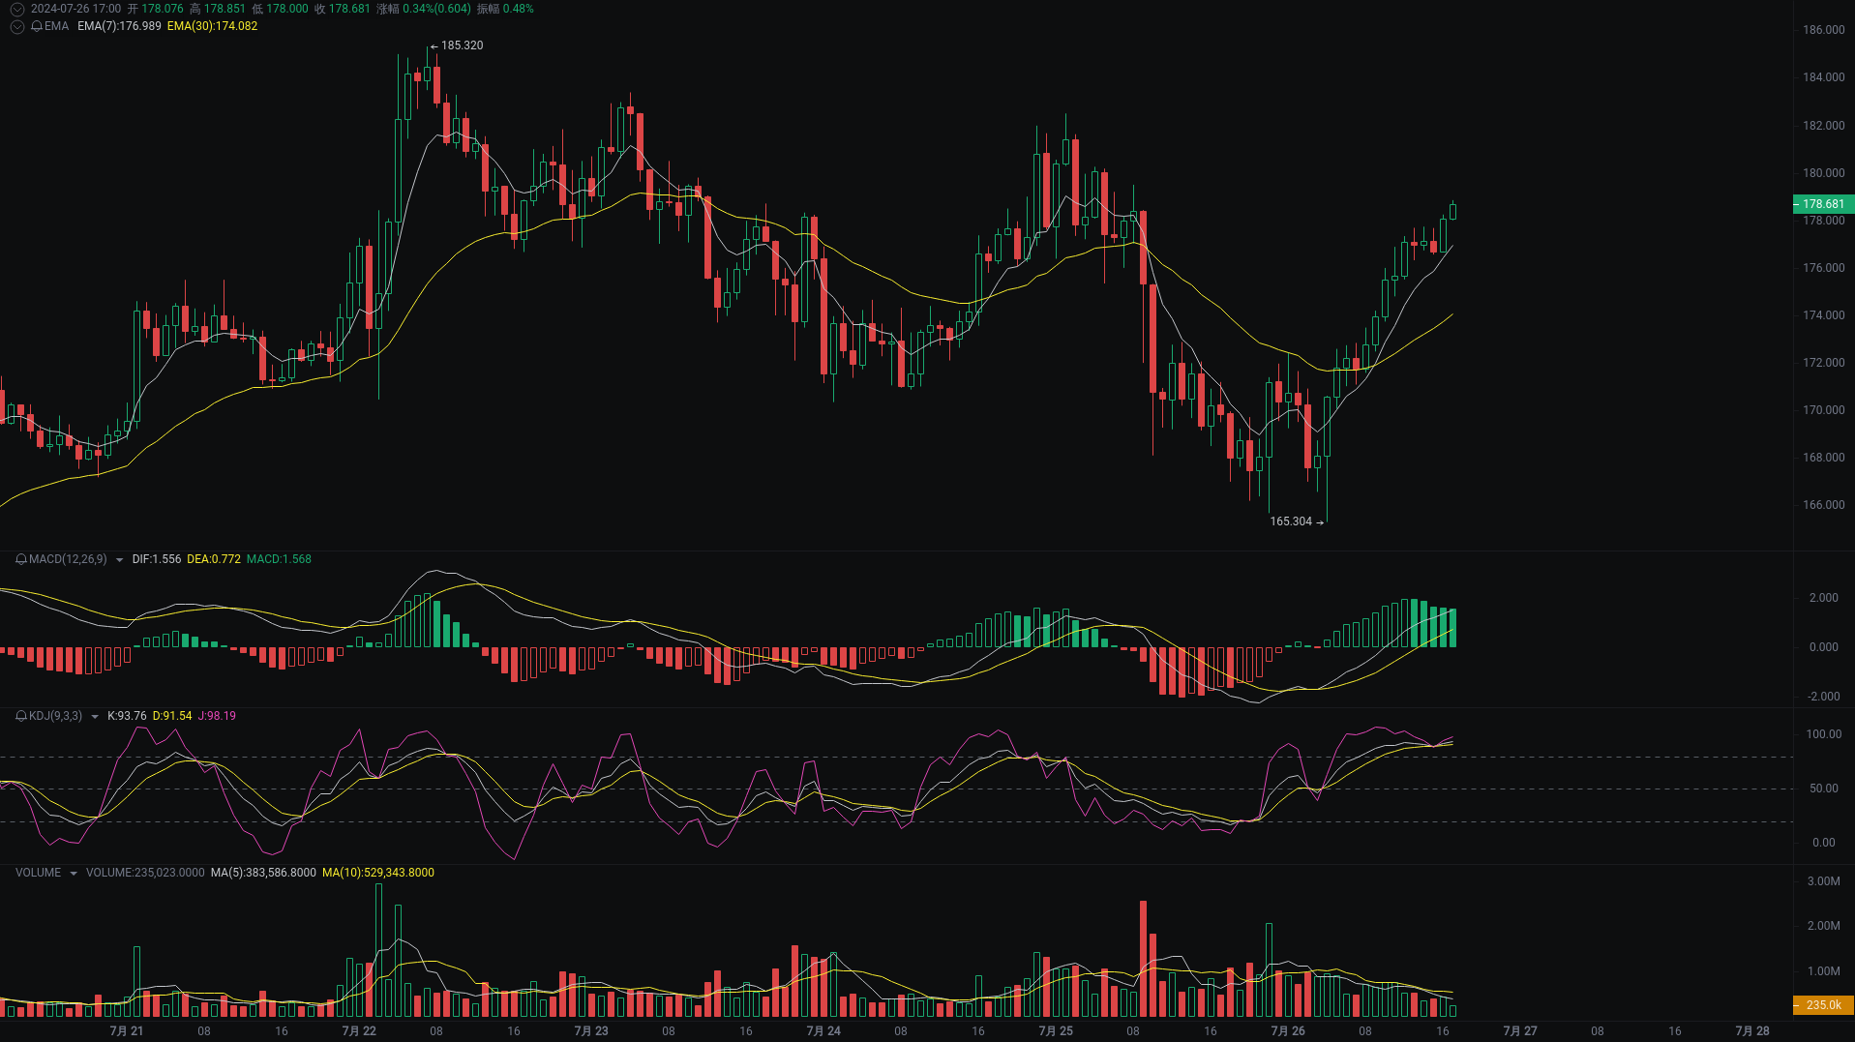Click the J:98.19 value in KDJ panel
Viewport: 1855px width, 1042px height.
[218, 716]
